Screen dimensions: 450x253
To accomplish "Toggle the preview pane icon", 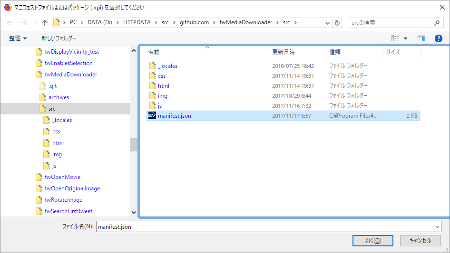I will [x=421, y=38].
